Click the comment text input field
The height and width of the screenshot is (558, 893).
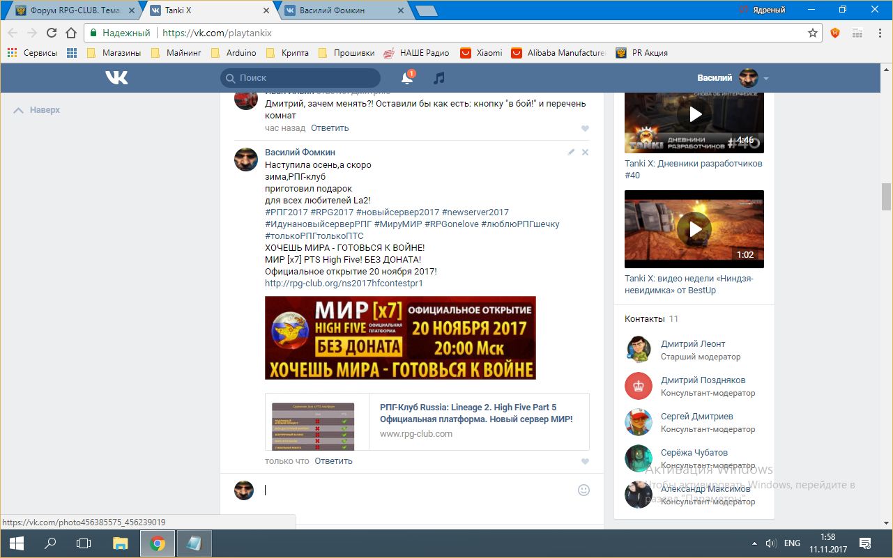[418, 490]
